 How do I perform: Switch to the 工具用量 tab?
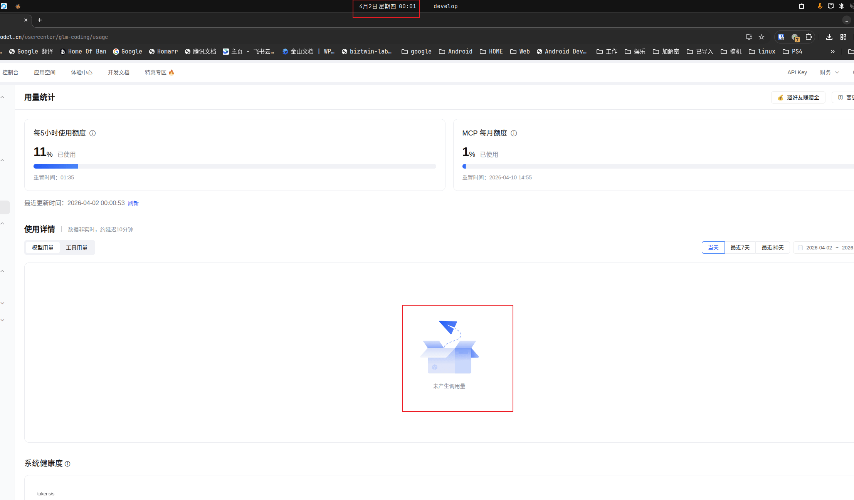77,247
